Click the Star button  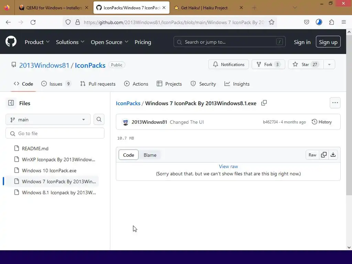tap(306, 64)
